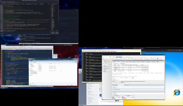Image resolution: width=183 pixels, height=106 pixels.
Task: Switch to the SQL tab in phpMyAdmin
Action: pos(123,62)
